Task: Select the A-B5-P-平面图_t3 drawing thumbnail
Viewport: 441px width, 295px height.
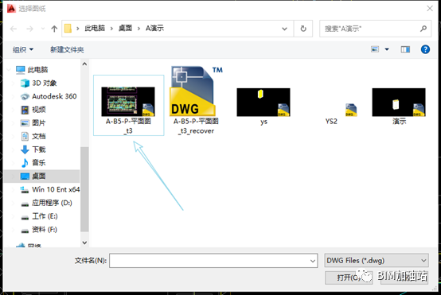Action: click(x=128, y=105)
